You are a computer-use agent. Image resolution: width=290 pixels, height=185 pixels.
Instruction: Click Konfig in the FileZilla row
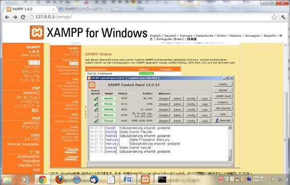pyautogui.click(x=191, y=109)
